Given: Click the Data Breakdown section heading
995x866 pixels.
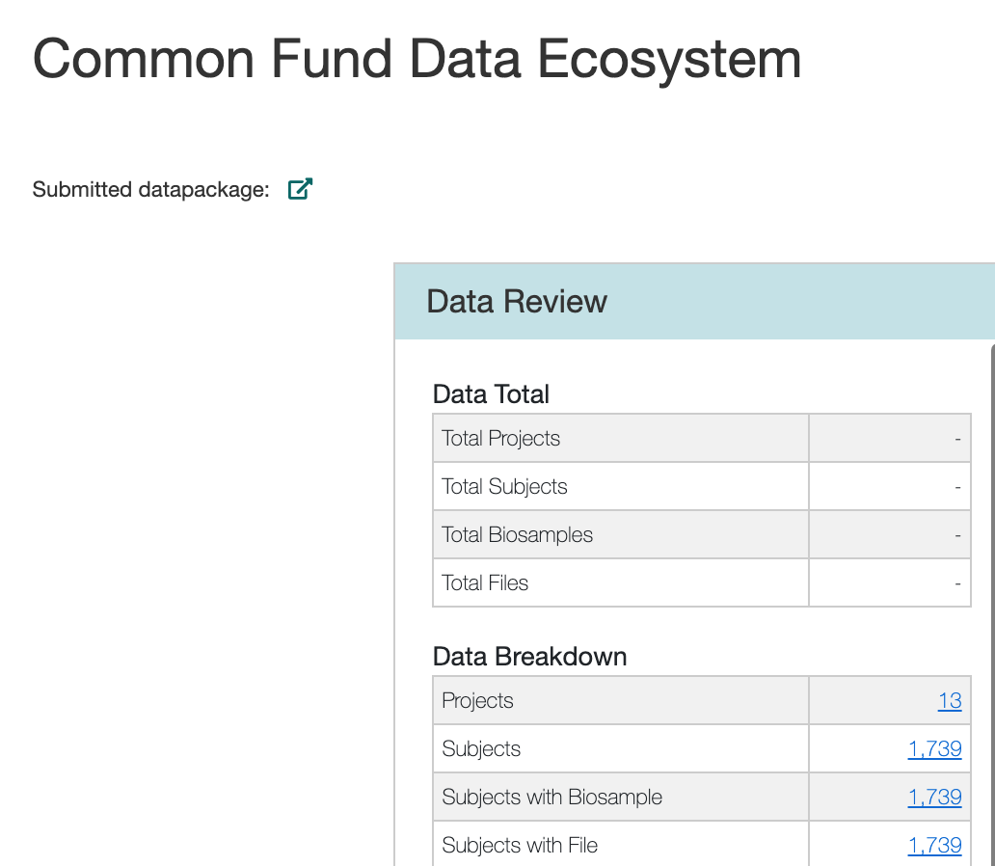Looking at the screenshot, I should tap(529, 657).
